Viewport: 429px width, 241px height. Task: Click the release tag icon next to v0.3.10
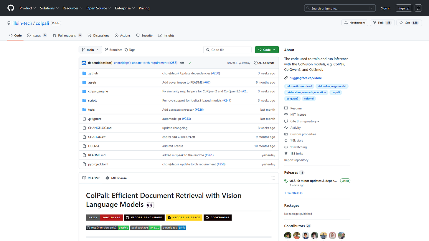286,181
